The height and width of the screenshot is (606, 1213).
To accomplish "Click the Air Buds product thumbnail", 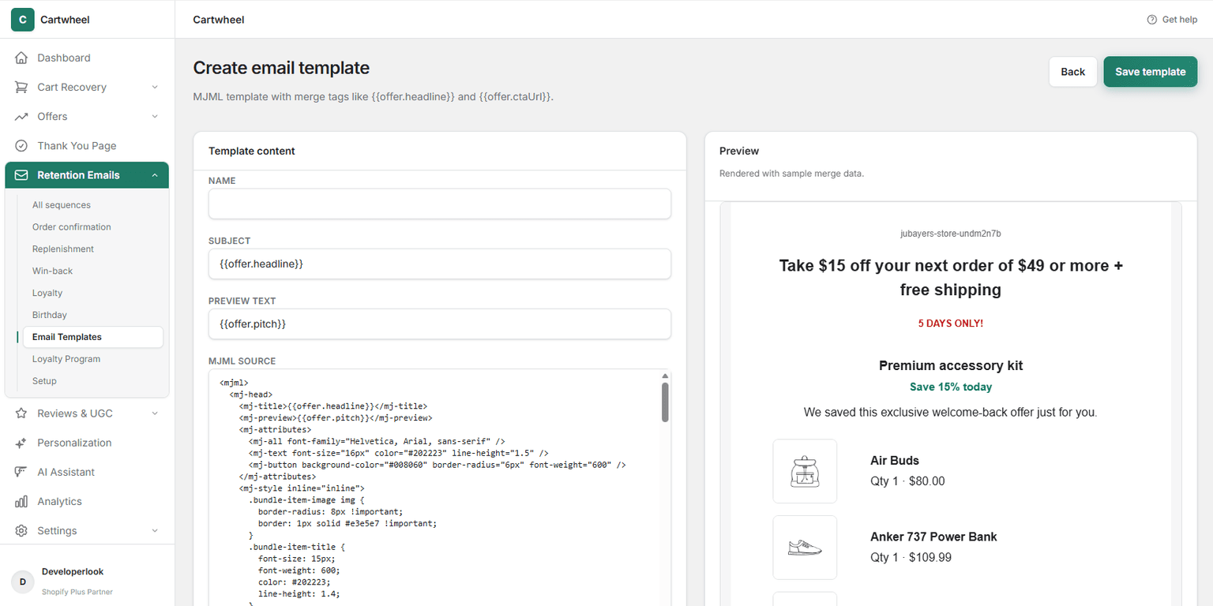I will click(x=805, y=471).
